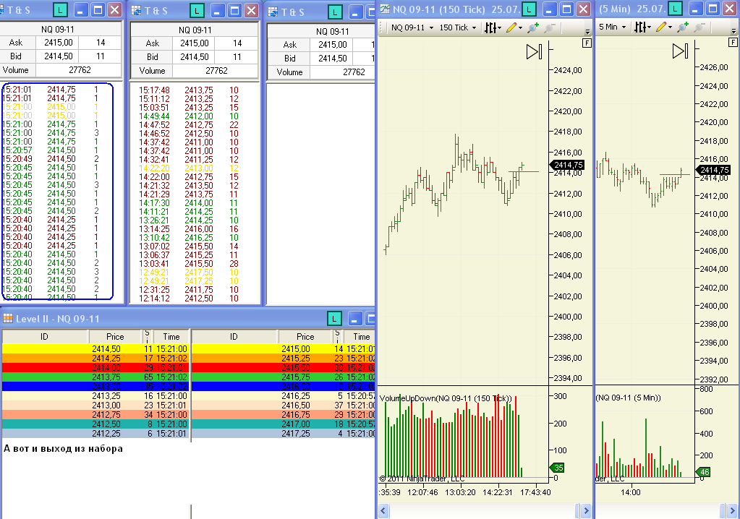Expand toolbar overflow arrow in 5 Min chart
The image size is (740, 519).
[x=733, y=30]
